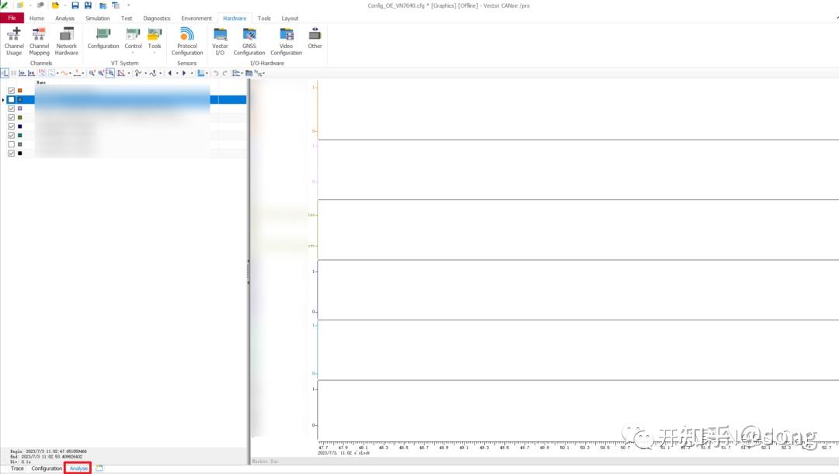Viewport: 839px width, 474px height.
Task: Open dropdown beside blue axis layout icon
Action: click(207, 73)
